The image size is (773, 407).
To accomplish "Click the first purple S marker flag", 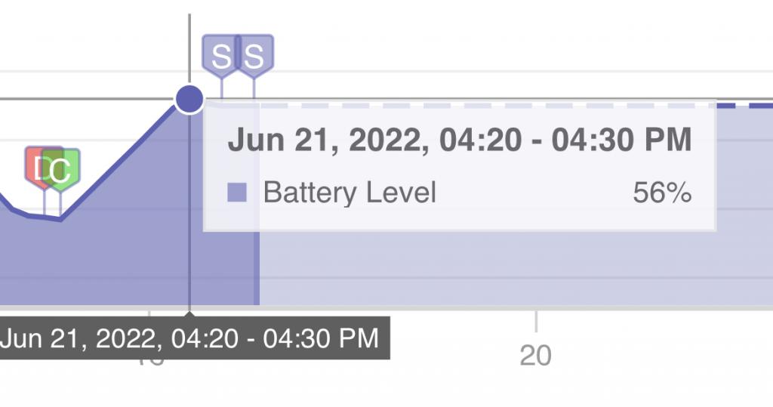I will pyautogui.click(x=220, y=55).
